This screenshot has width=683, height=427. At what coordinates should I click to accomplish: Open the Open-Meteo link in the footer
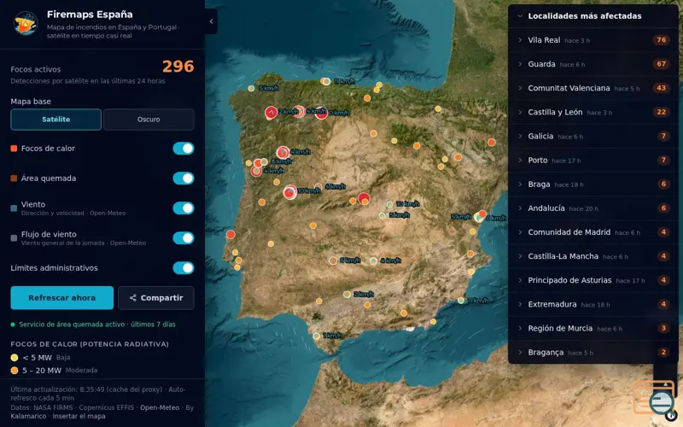[160, 407]
